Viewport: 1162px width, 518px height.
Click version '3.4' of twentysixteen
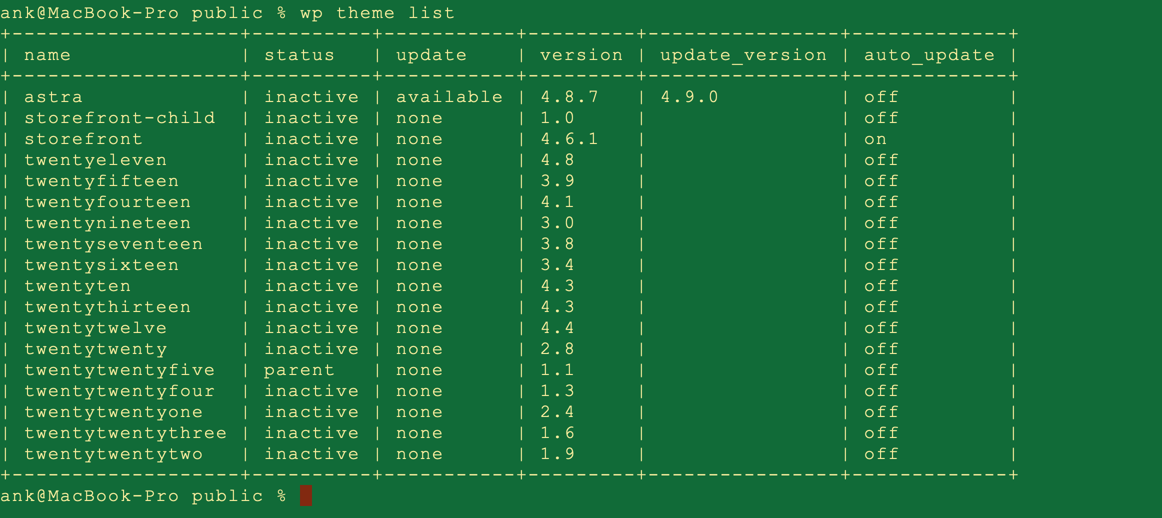point(557,265)
